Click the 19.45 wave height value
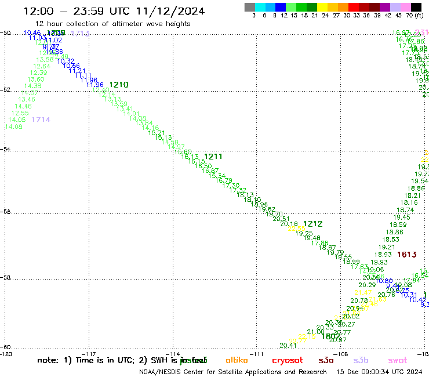This screenshot has height=377, width=429. (402, 217)
